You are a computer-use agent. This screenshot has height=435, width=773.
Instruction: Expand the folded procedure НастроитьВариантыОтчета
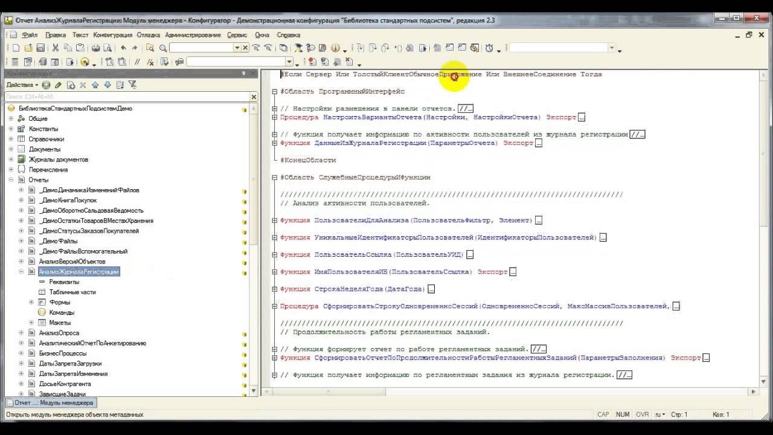point(275,117)
